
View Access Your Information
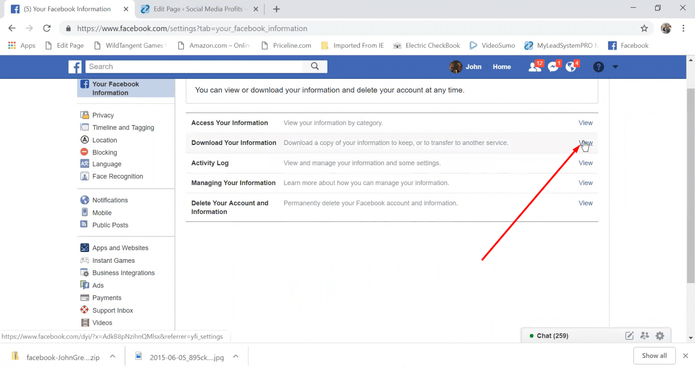(586, 123)
